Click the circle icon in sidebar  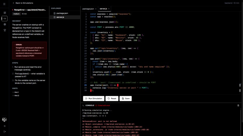5,24
